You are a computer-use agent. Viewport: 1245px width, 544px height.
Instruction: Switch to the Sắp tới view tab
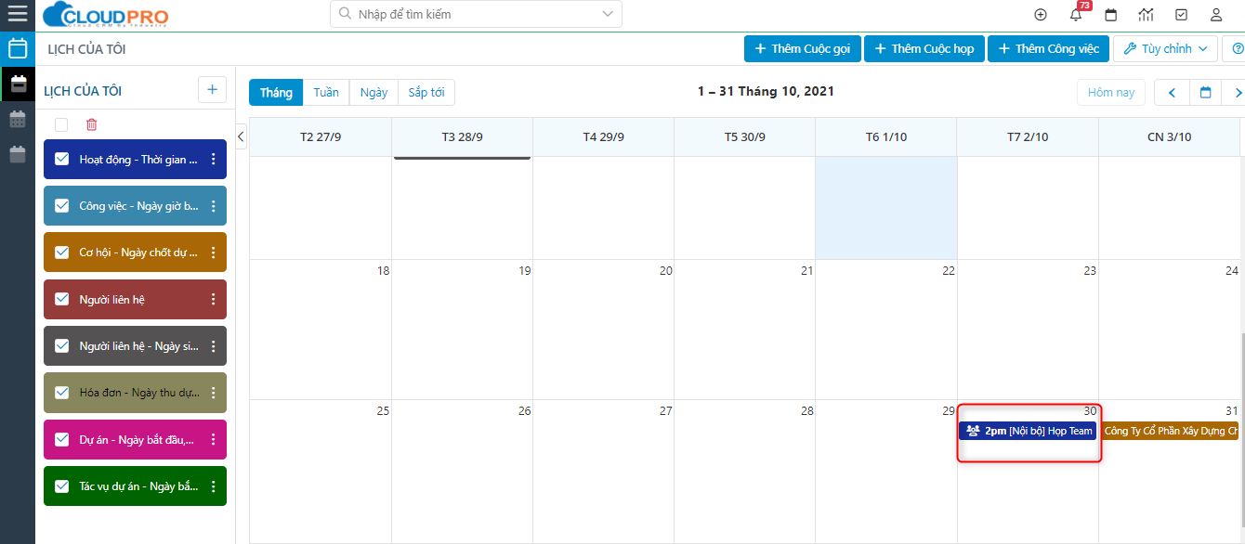(426, 93)
